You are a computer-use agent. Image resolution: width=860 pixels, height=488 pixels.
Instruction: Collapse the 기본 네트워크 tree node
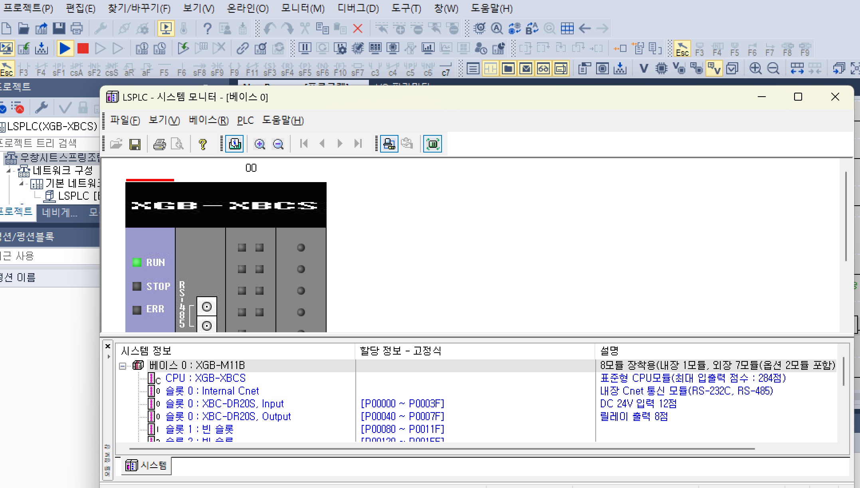(x=21, y=183)
